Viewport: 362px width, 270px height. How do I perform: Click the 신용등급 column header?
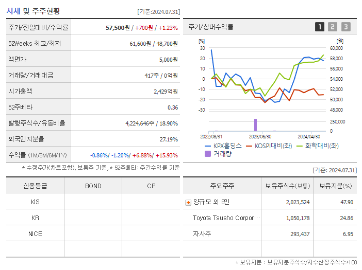(35, 186)
